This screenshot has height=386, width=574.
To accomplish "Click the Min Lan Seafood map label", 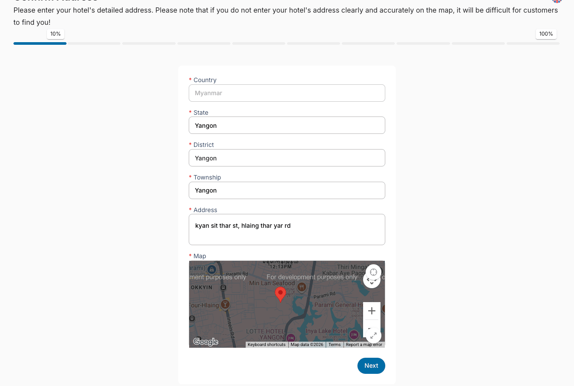I will 272,283.
